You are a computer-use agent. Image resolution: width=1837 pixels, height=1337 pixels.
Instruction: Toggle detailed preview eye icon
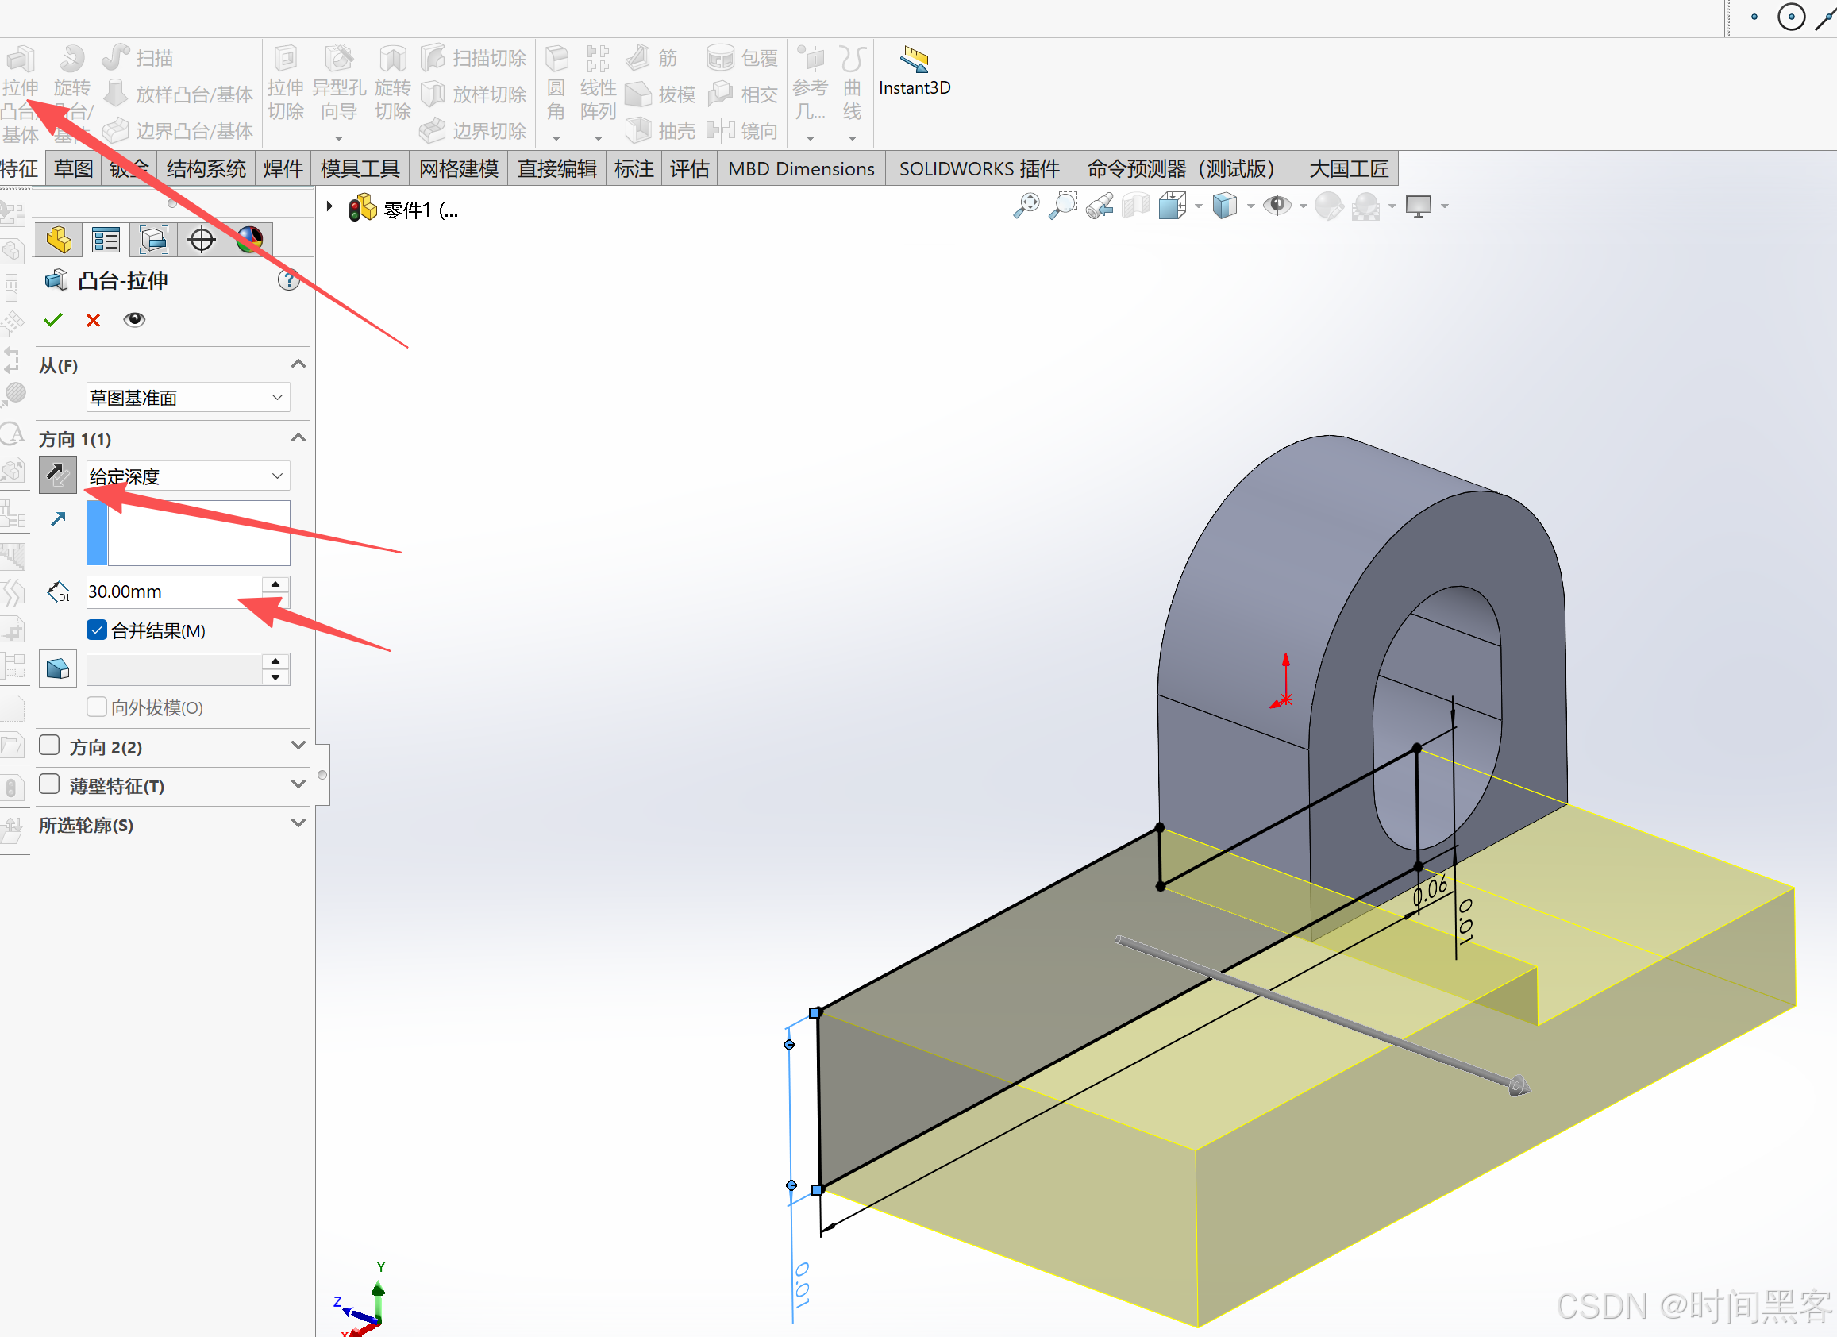click(134, 320)
